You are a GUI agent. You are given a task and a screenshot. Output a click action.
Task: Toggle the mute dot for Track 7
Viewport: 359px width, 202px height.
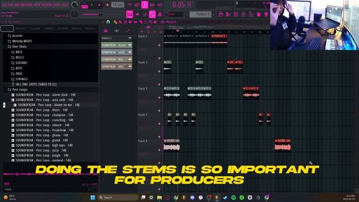(x=159, y=123)
